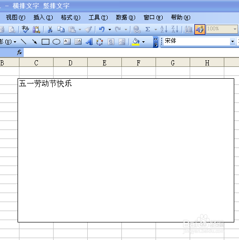Expand the fill color palette arrow

(143, 42)
